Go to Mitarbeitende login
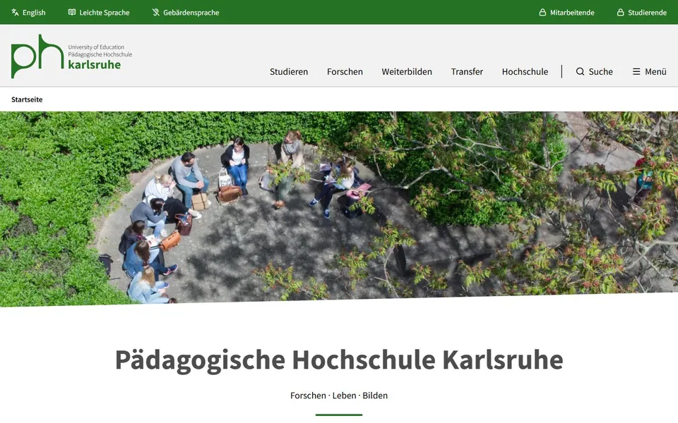The image size is (678, 423). pos(566,13)
